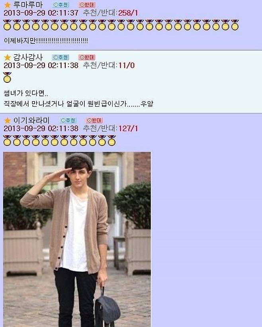Image resolution: width=262 pixels, height=327 pixels.
Task: Downvote 감사감사's comment using 반대
Action: [87, 57]
